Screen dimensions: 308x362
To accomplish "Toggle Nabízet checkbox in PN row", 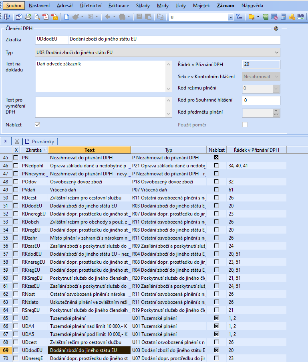I will [x=216, y=157].
